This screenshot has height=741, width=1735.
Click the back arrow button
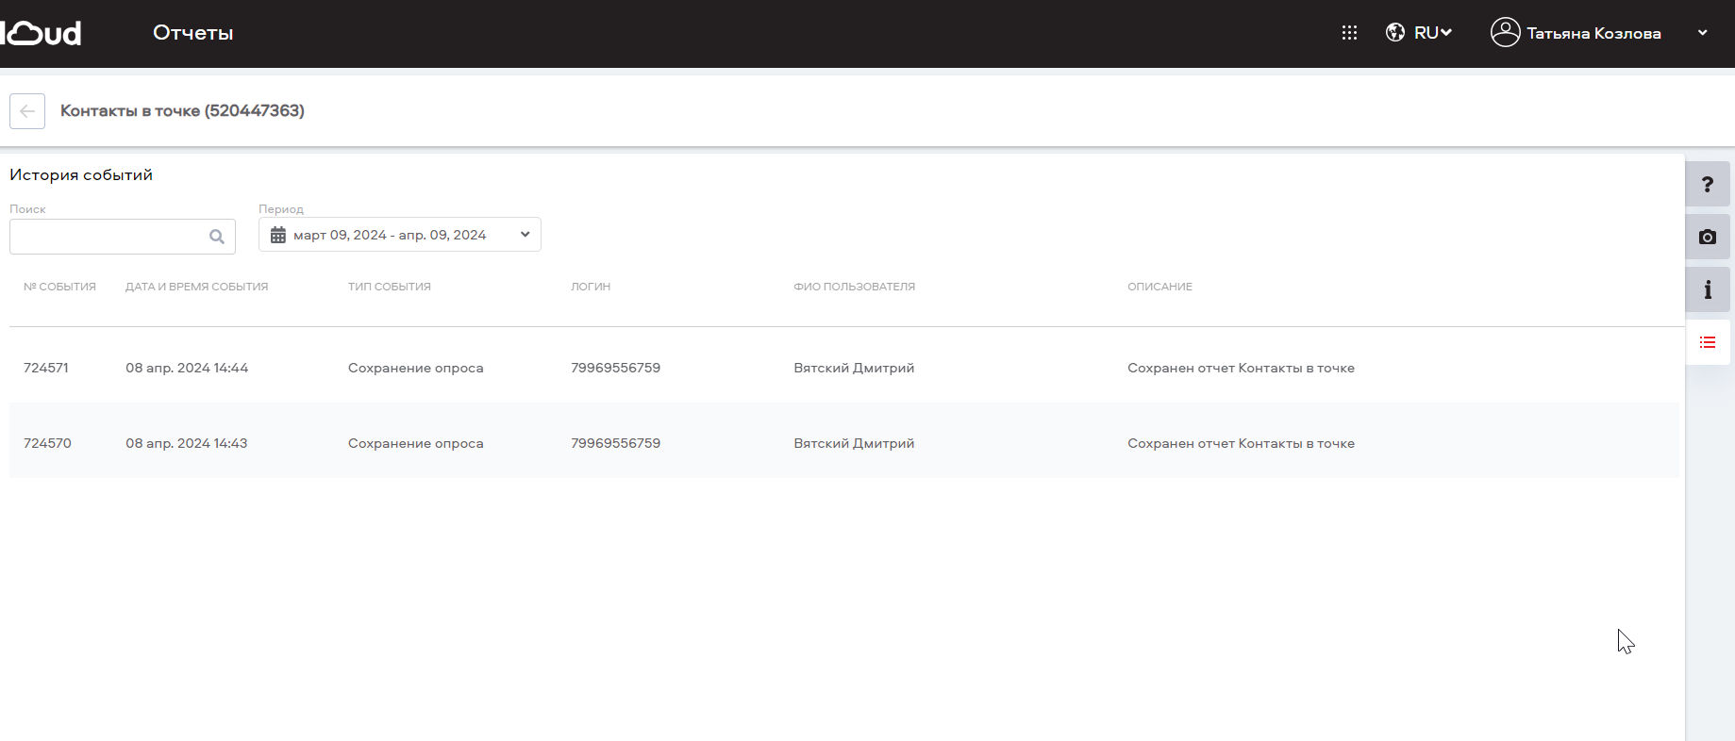[27, 111]
